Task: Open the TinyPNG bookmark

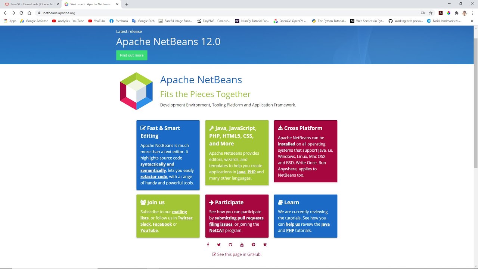Action: point(214,21)
